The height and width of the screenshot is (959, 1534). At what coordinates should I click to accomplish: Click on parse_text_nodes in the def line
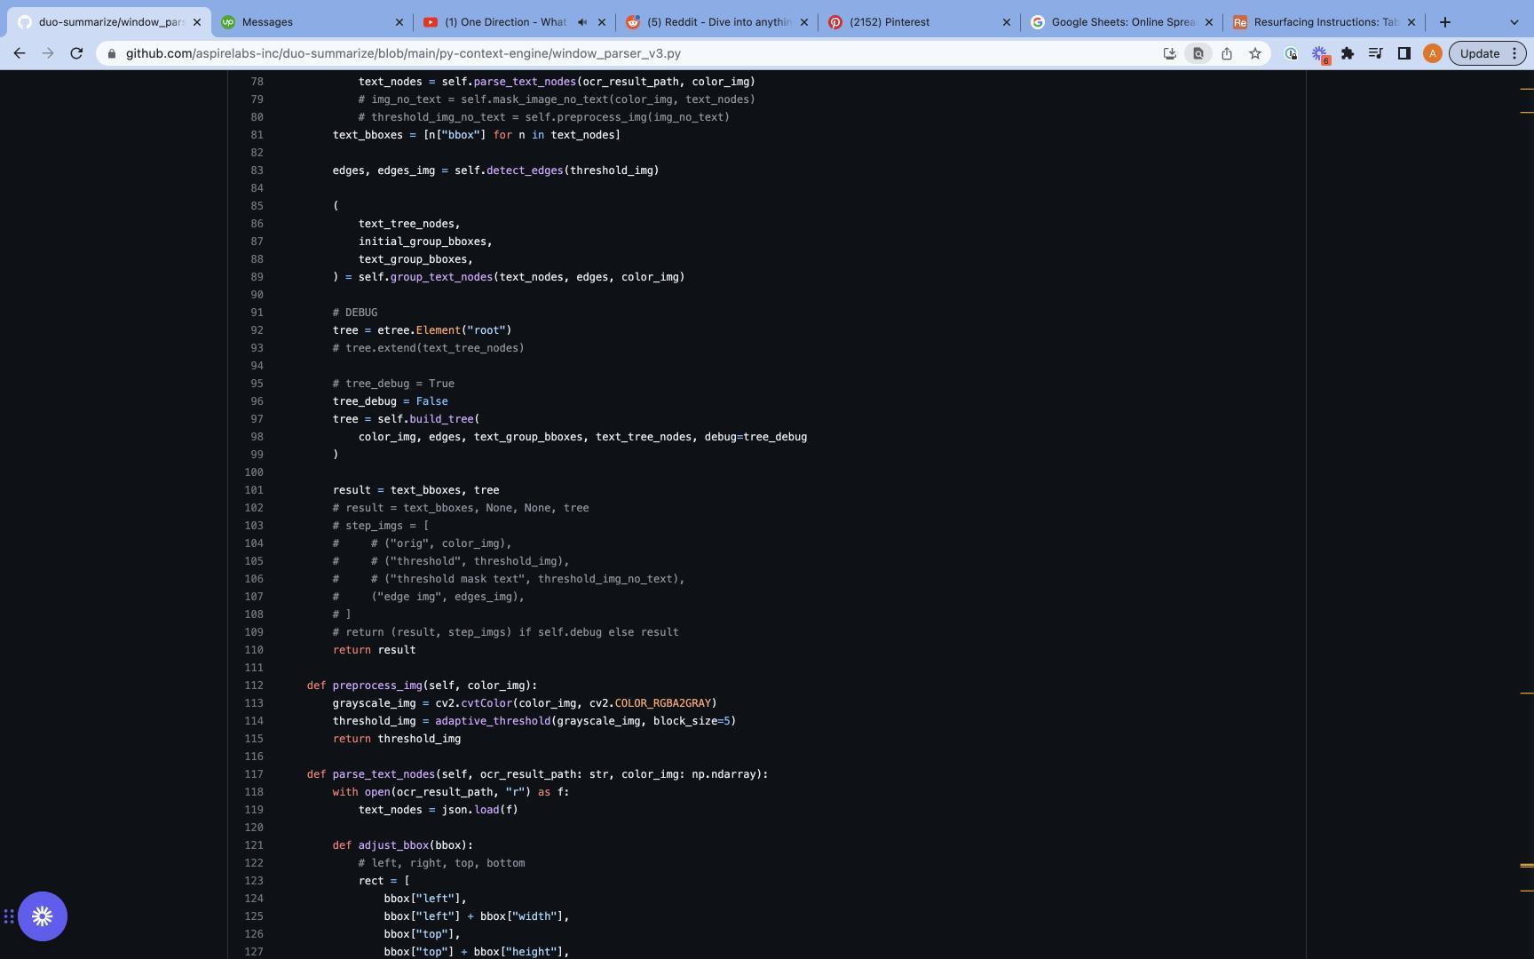coord(383,774)
